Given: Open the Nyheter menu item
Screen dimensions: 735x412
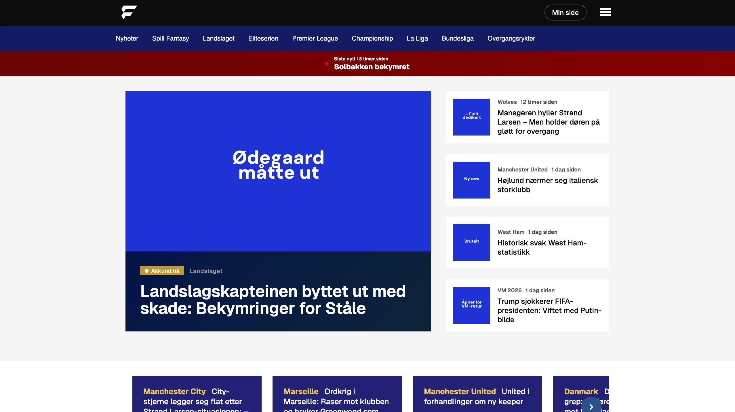Looking at the screenshot, I should (127, 38).
